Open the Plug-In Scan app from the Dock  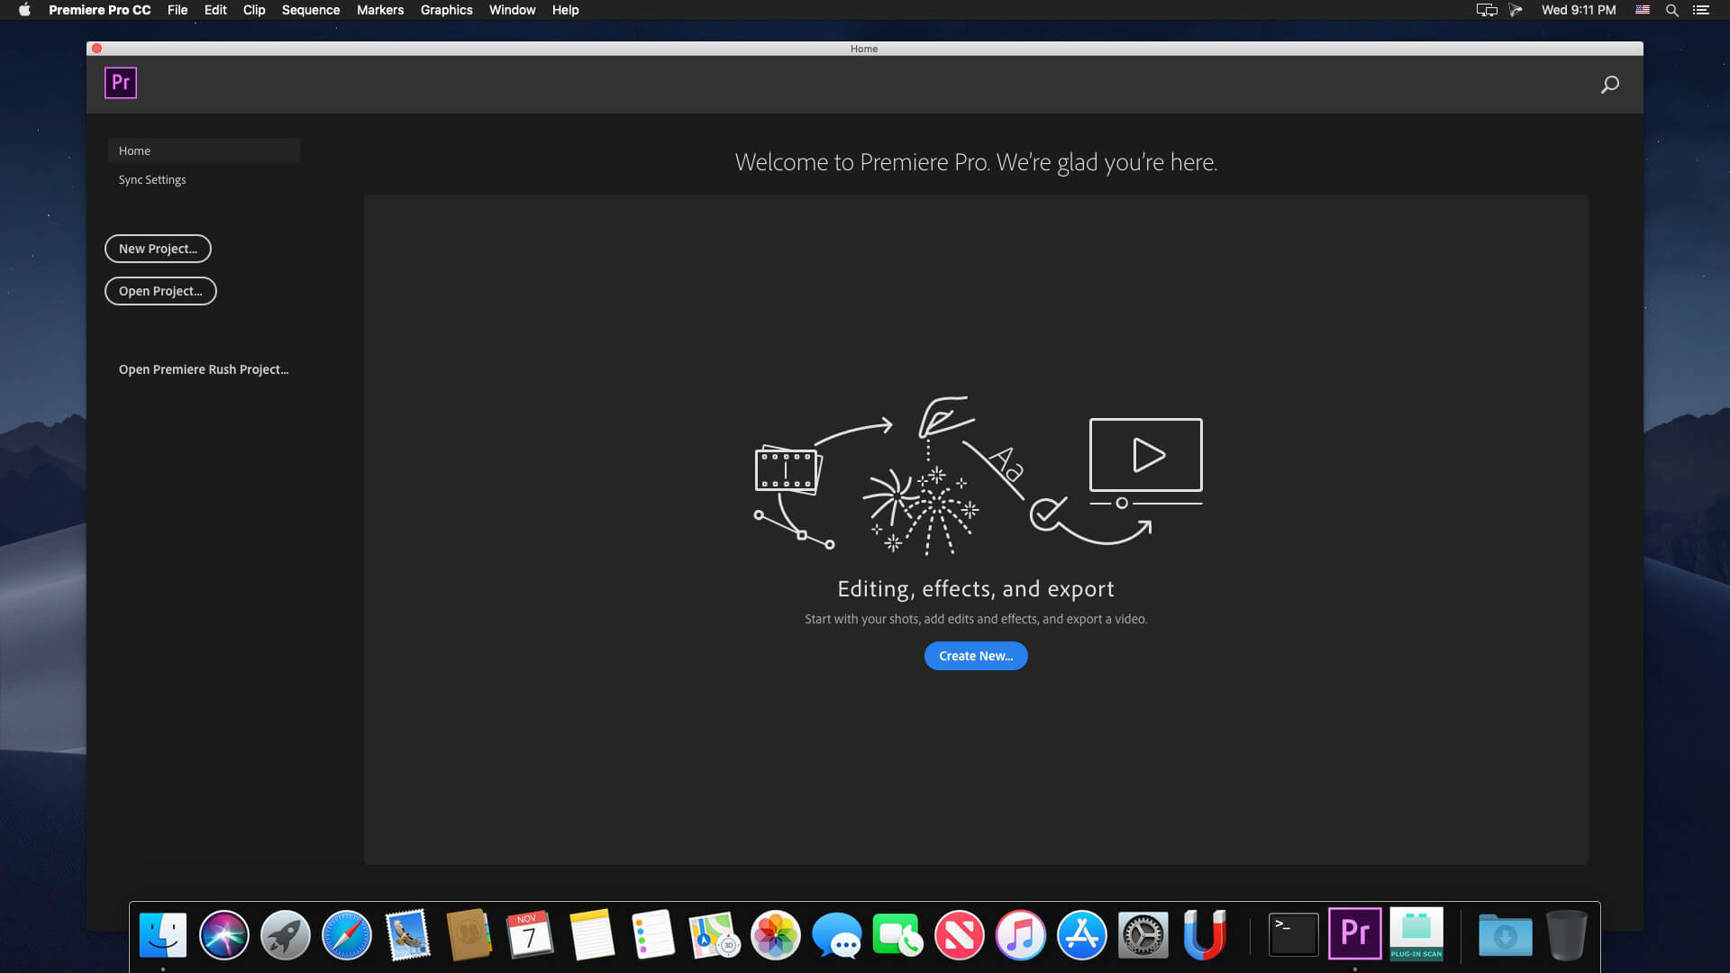pos(1416,934)
